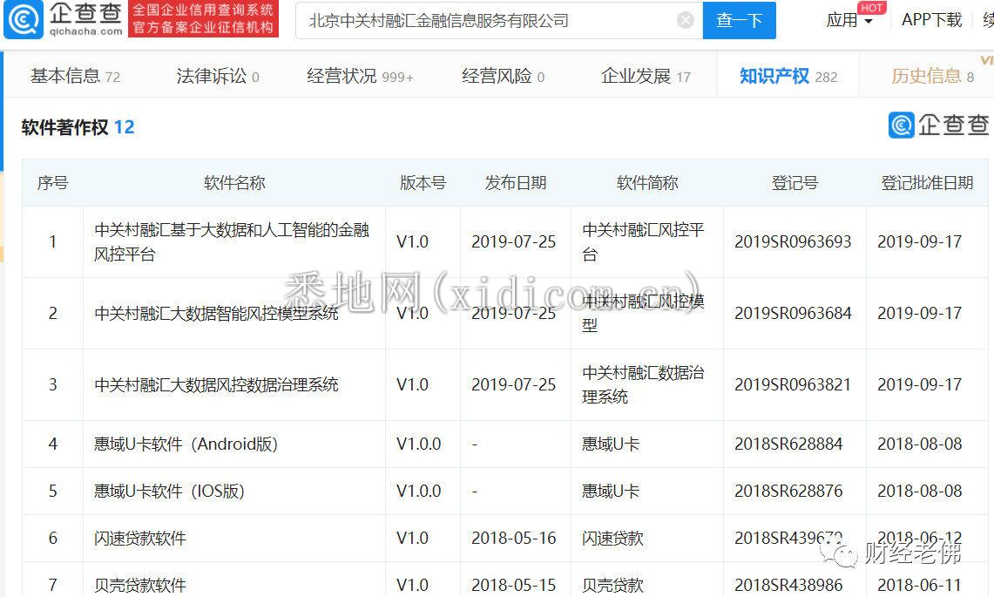This screenshot has height=597, width=994.
Task: Open the APP下载 link
Action: 931,20
